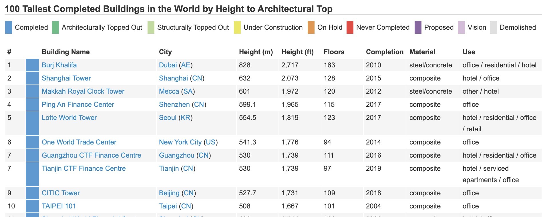This screenshot has height=217, width=553.
Task: Click the Floors column header
Action: (x=334, y=52)
